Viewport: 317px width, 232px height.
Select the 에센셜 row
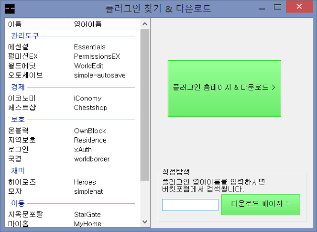[x=72, y=47]
